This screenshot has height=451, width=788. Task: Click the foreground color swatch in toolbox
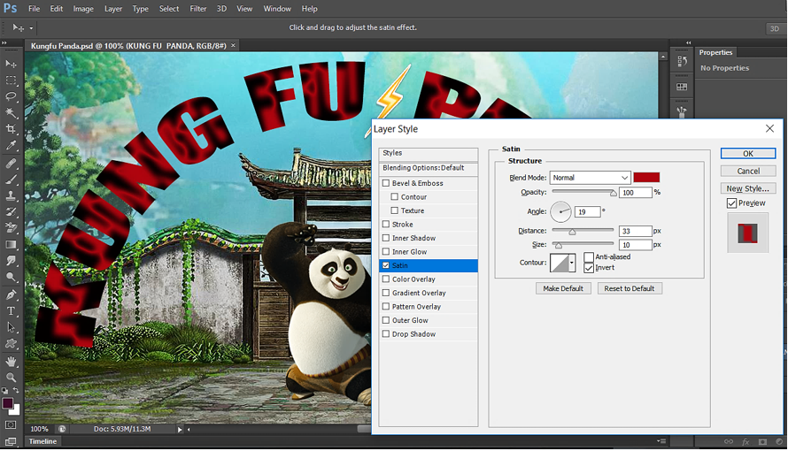pyautogui.click(x=8, y=403)
